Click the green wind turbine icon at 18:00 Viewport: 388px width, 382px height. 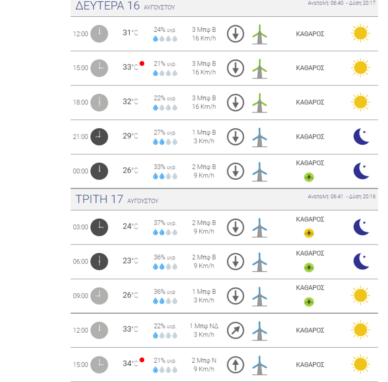pos(260,103)
